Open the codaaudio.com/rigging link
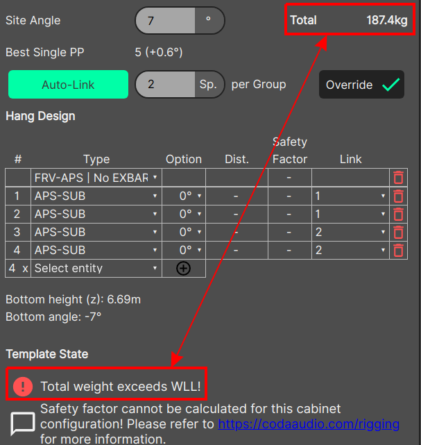Image resolution: width=421 pixels, height=445 pixels. coord(309,424)
